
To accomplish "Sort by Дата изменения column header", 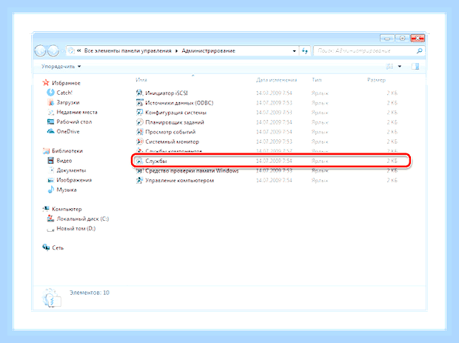I will coord(276,80).
